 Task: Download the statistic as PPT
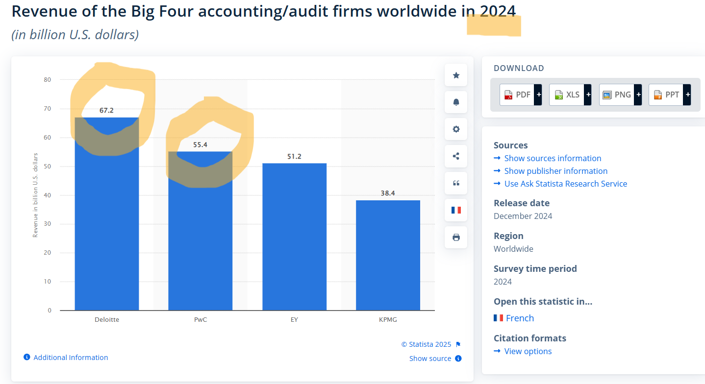[670, 95]
